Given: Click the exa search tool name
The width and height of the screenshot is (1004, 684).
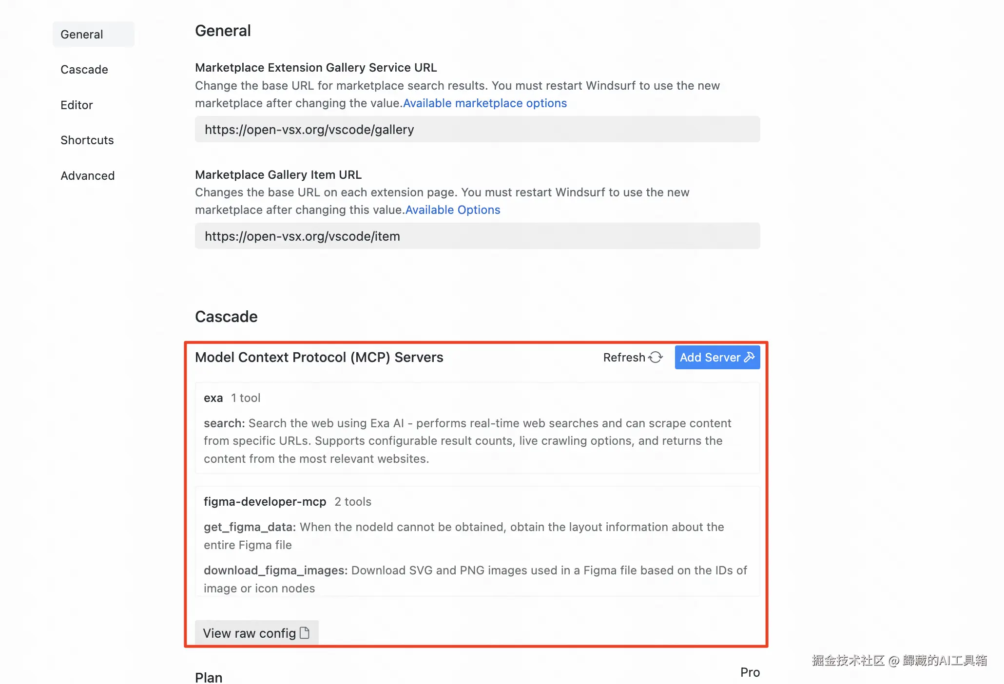Looking at the screenshot, I should (224, 423).
